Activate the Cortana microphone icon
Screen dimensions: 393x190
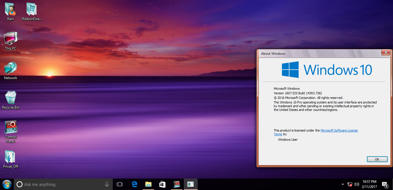[x=107, y=185]
